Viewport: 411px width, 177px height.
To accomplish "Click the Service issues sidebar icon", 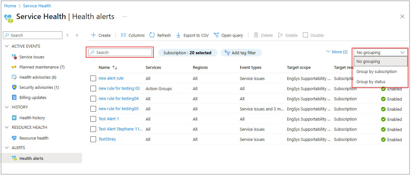I will click(14, 57).
